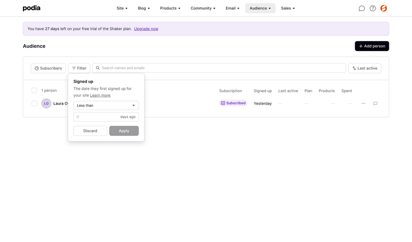The height and width of the screenshot is (242, 412).
Task: Expand the Site menu
Action: 122,8
